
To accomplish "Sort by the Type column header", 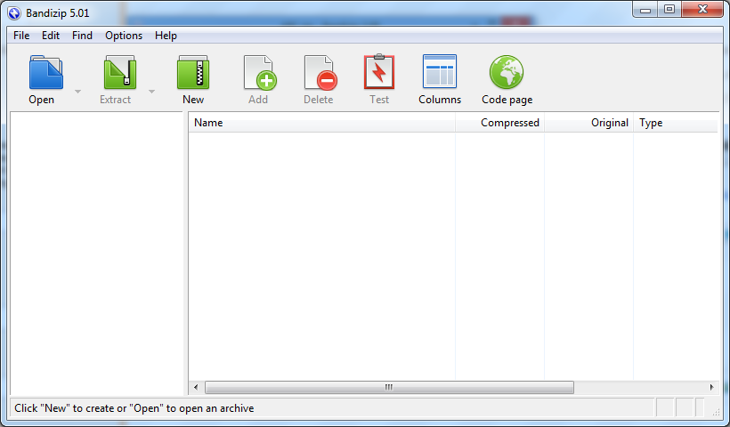I will (x=675, y=123).
